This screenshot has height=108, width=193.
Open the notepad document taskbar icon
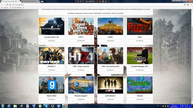[x=27, y=106]
